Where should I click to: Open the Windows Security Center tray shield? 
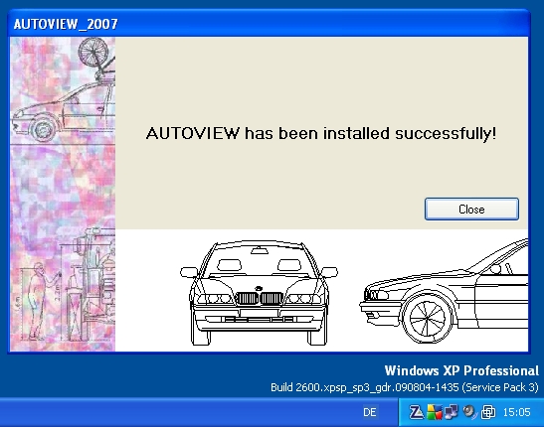pyautogui.click(x=434, y=412)
